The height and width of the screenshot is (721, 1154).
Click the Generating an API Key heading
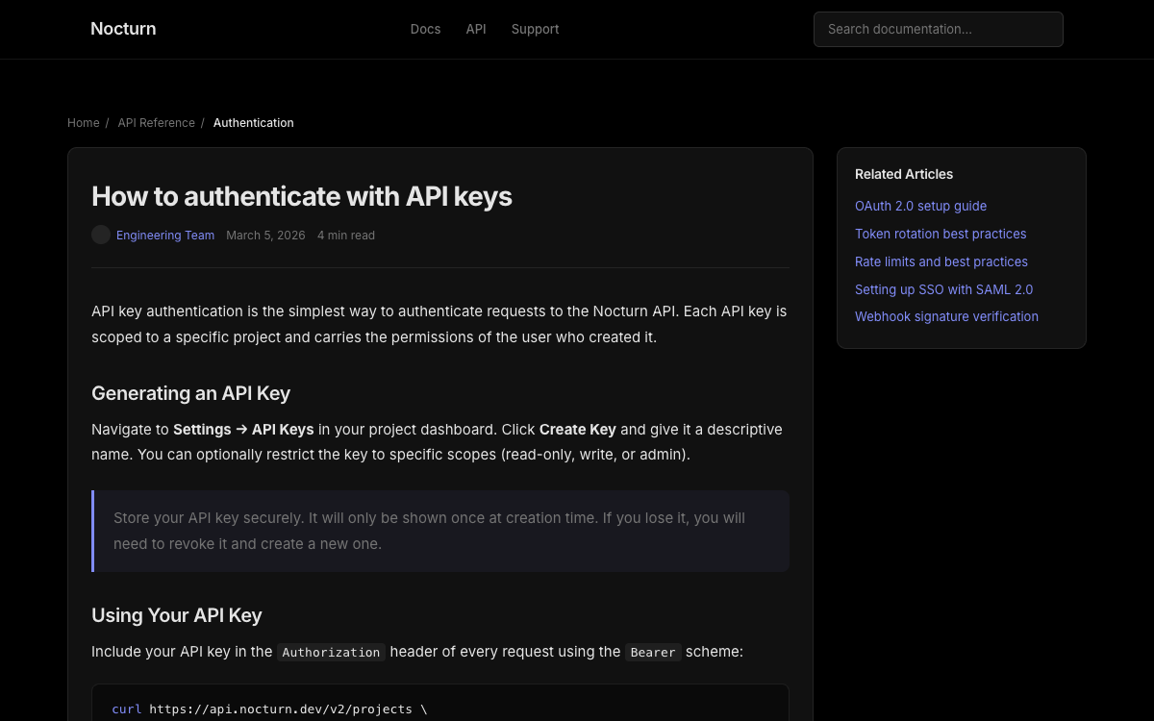(190, 393)
